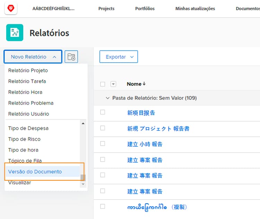
Task: Go to Documentos tab
Action: tap(248, 8)
